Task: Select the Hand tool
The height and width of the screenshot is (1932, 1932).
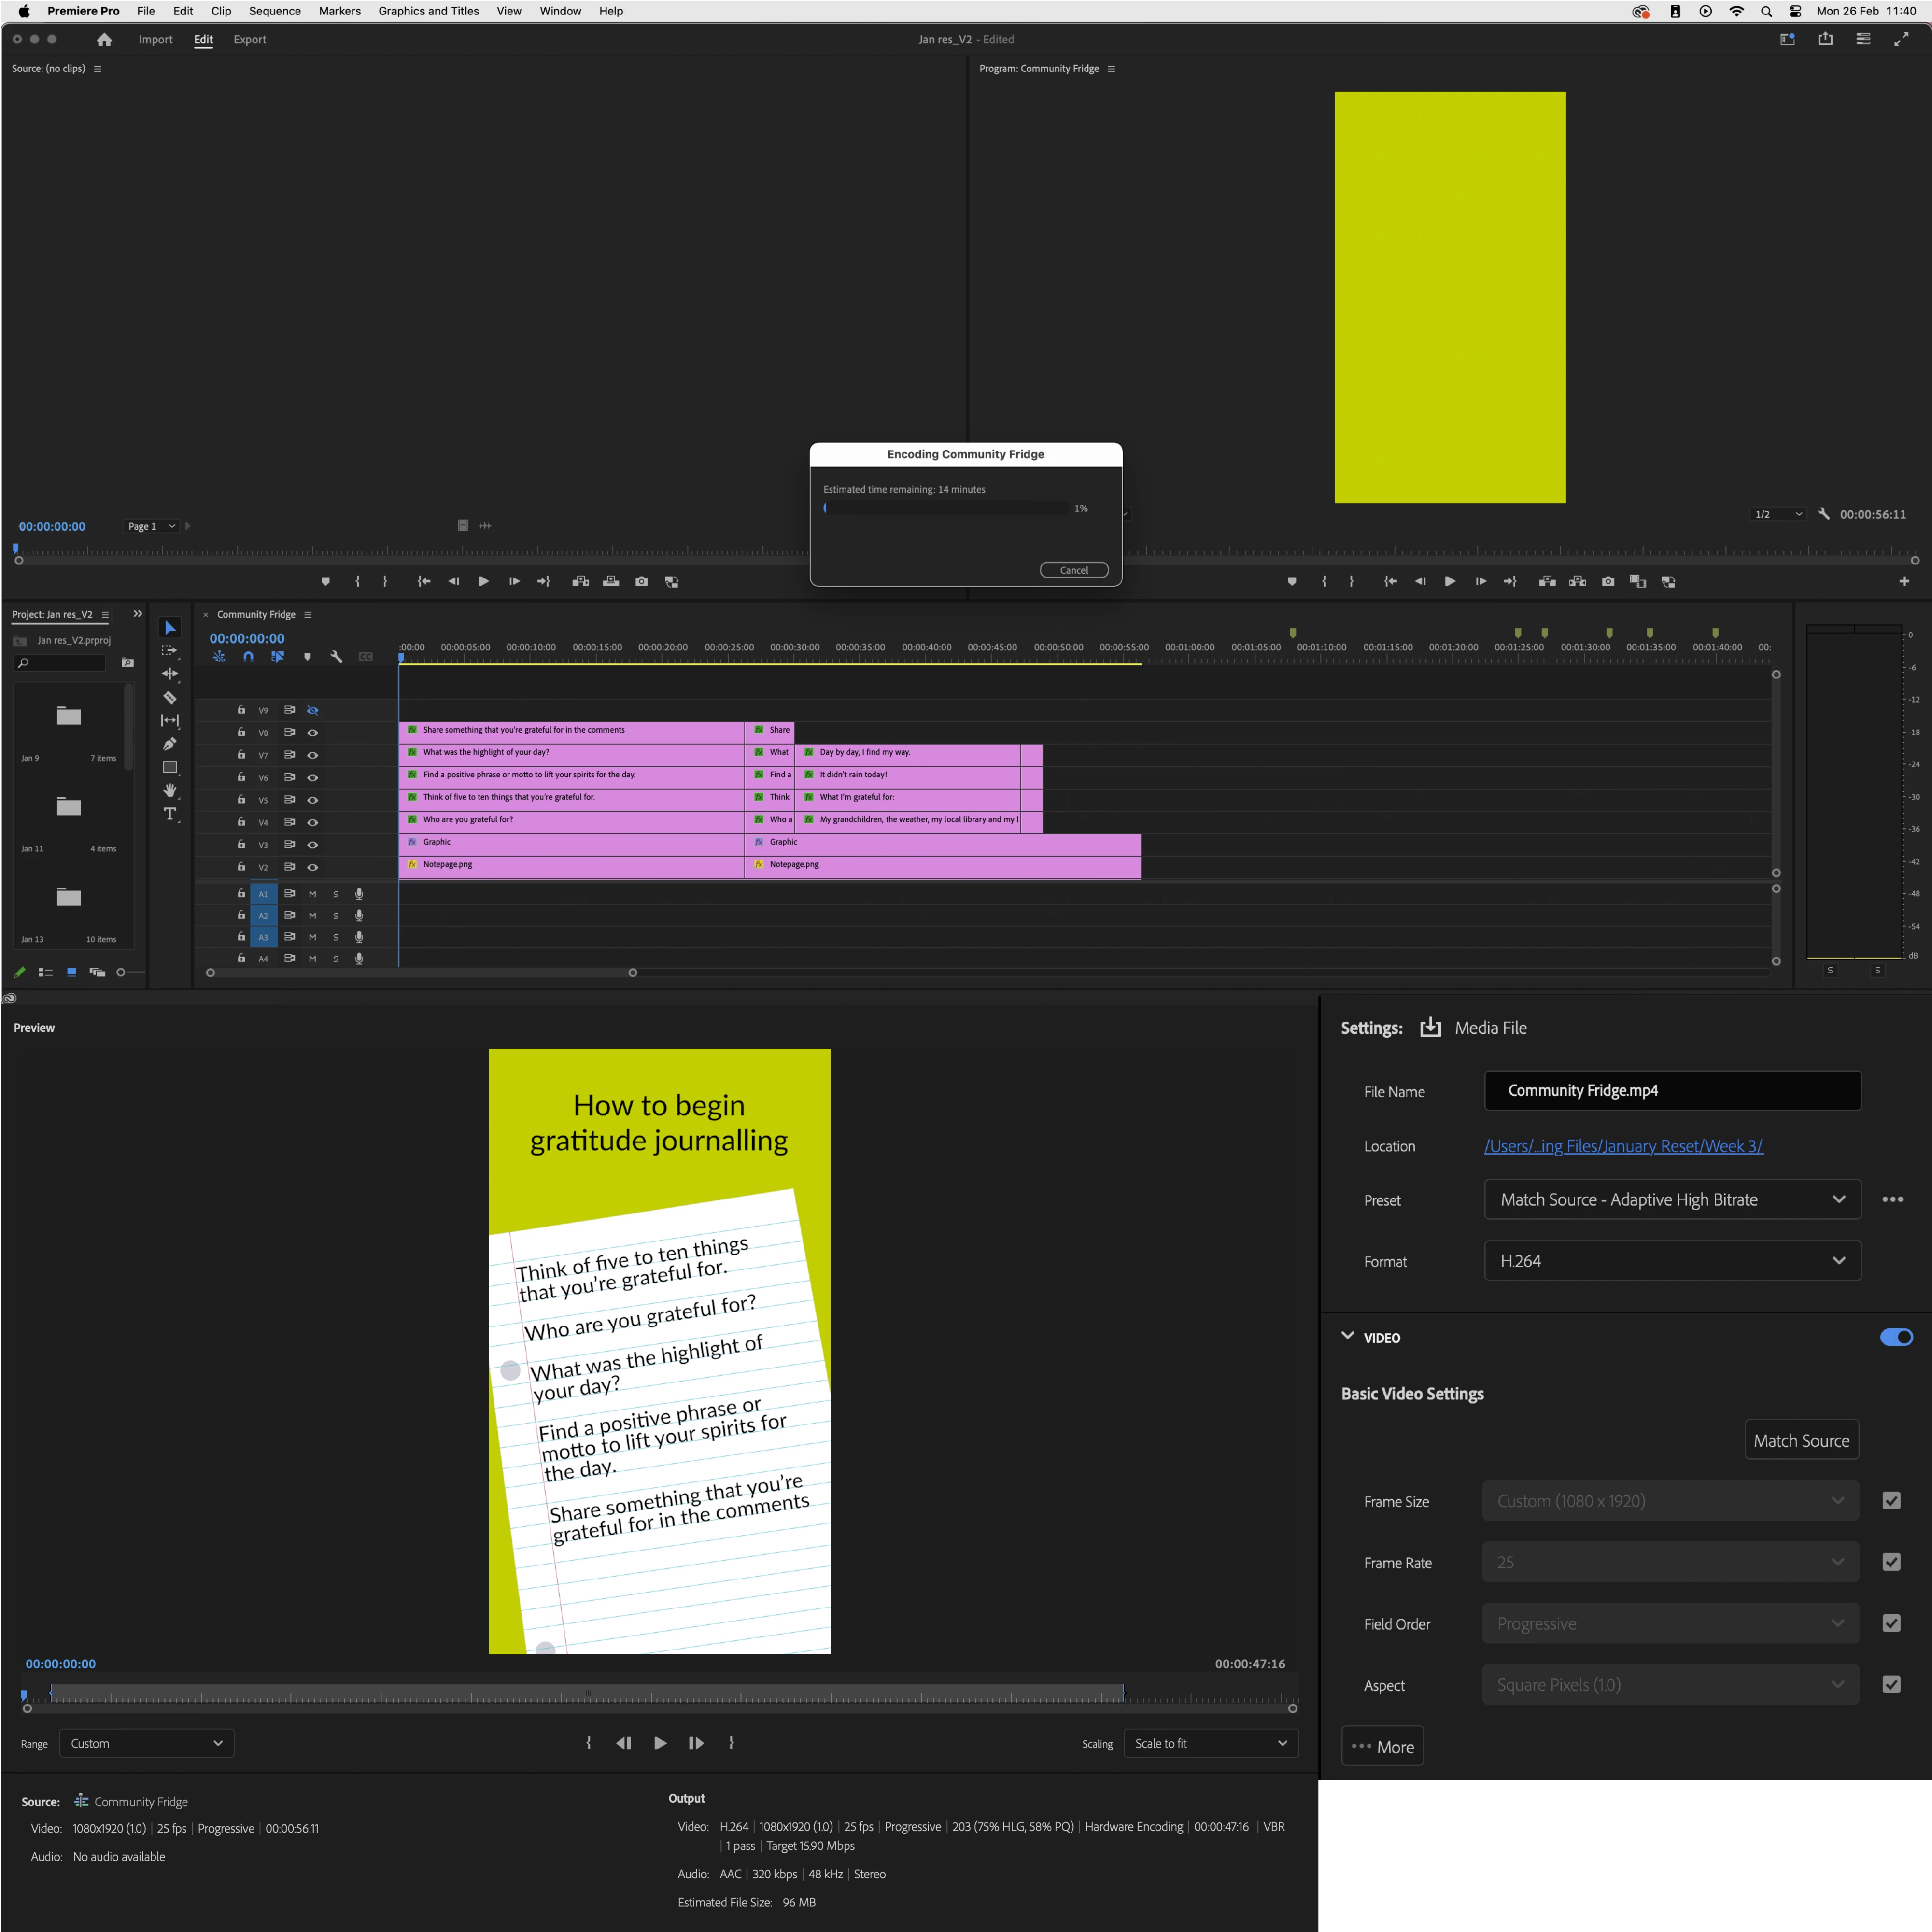Action: [170, 790]
